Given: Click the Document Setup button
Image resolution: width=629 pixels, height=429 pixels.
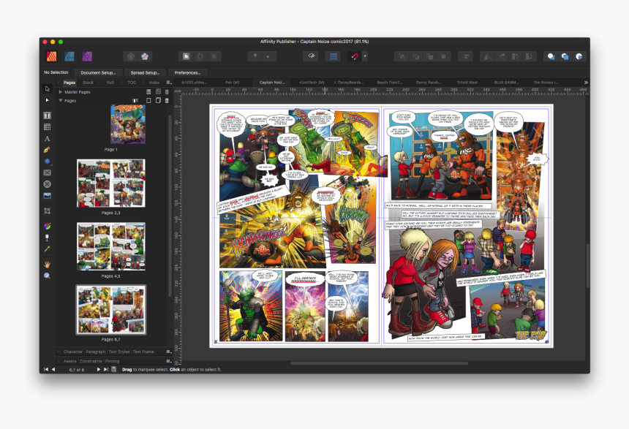Looking at the screenshot, I should pos(98,73).
